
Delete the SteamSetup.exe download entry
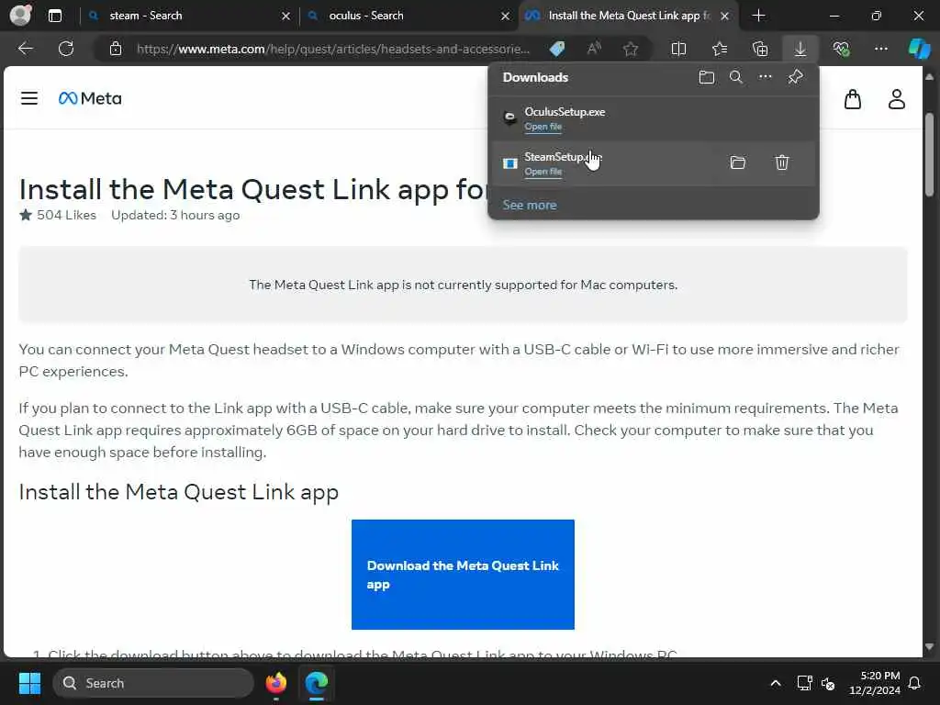[782, 162]
